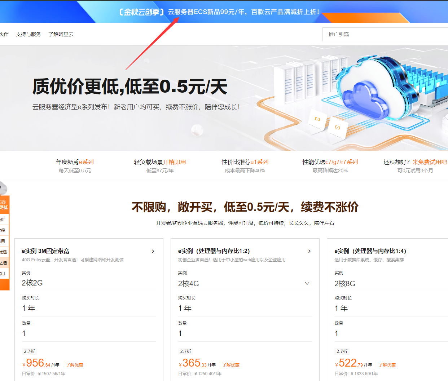Click 了解优惠 next to ¥956.64

pyautogui.click(x=74, y=365)
